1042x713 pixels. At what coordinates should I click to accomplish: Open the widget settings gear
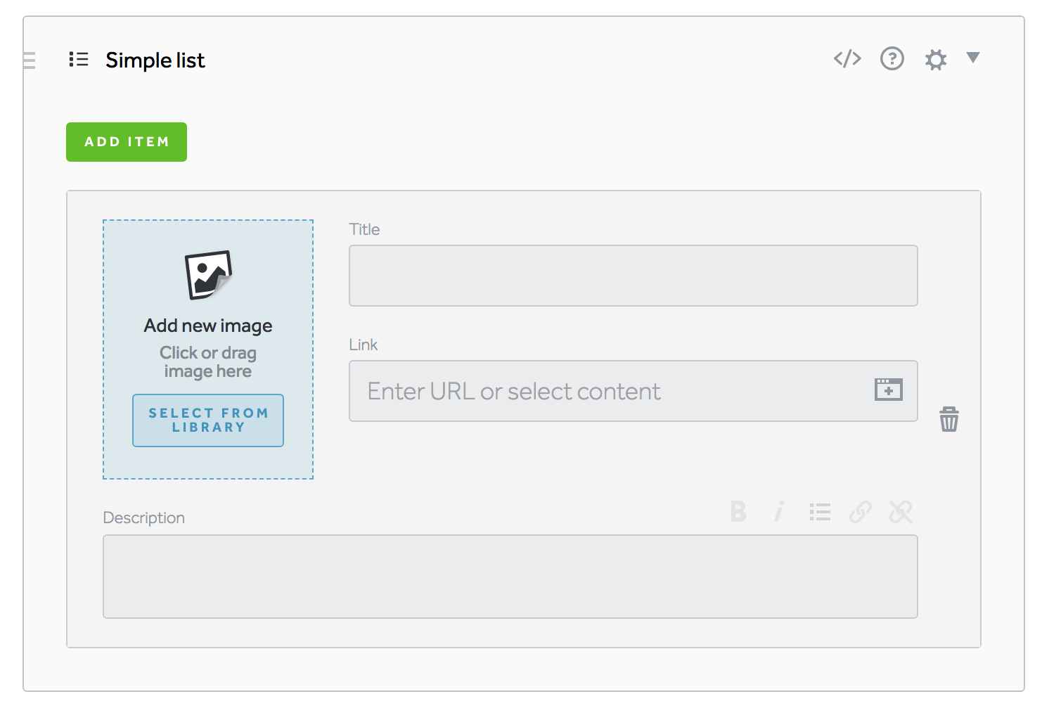click(935, 60)
